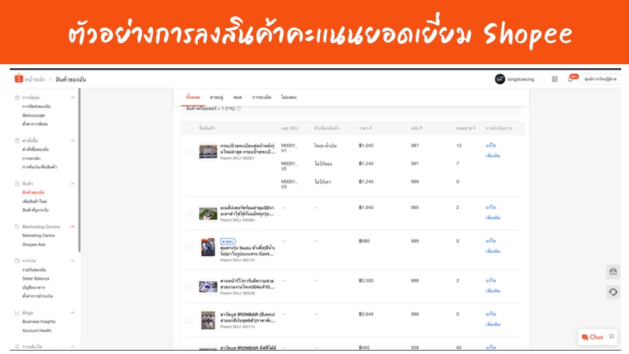The image size is (629, 354).
Task: Collapse the Product (สินค้า) sidebar section
Action: (x=73, y=184)
